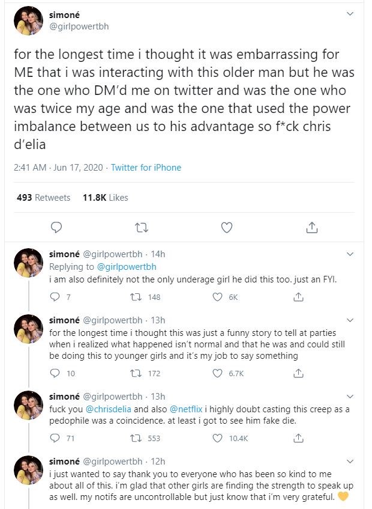Share the main tweet

tap(311, 227)
